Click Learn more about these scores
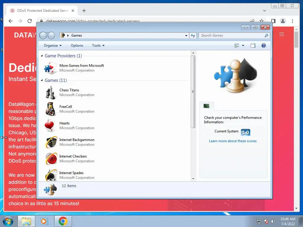303x227 pixels. pos(233,141)
